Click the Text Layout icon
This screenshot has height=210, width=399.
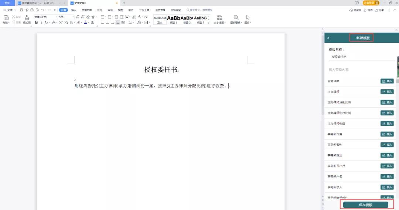pos(219,17)
